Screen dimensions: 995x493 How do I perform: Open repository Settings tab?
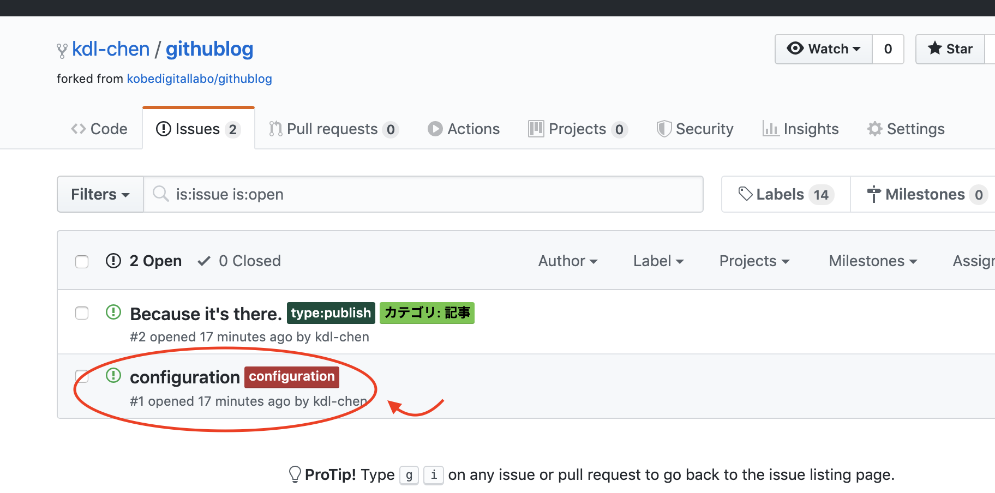906,129
